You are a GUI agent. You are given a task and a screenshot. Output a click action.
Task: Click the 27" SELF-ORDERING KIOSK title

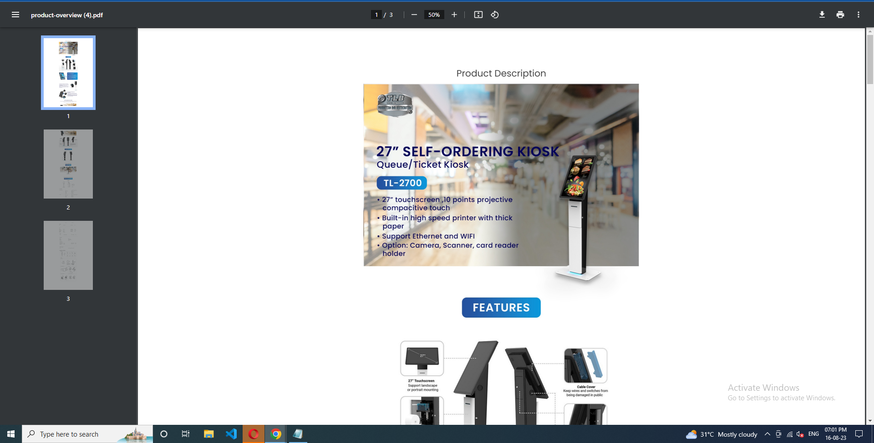467,151
